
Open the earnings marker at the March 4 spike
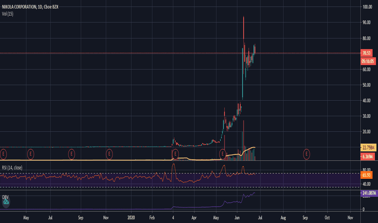(x=175, y=154)
